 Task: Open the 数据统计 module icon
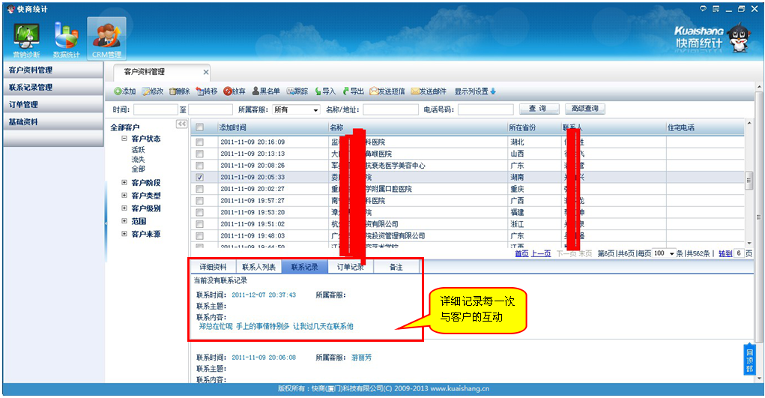pyautogui.click(x=67, y=34)
